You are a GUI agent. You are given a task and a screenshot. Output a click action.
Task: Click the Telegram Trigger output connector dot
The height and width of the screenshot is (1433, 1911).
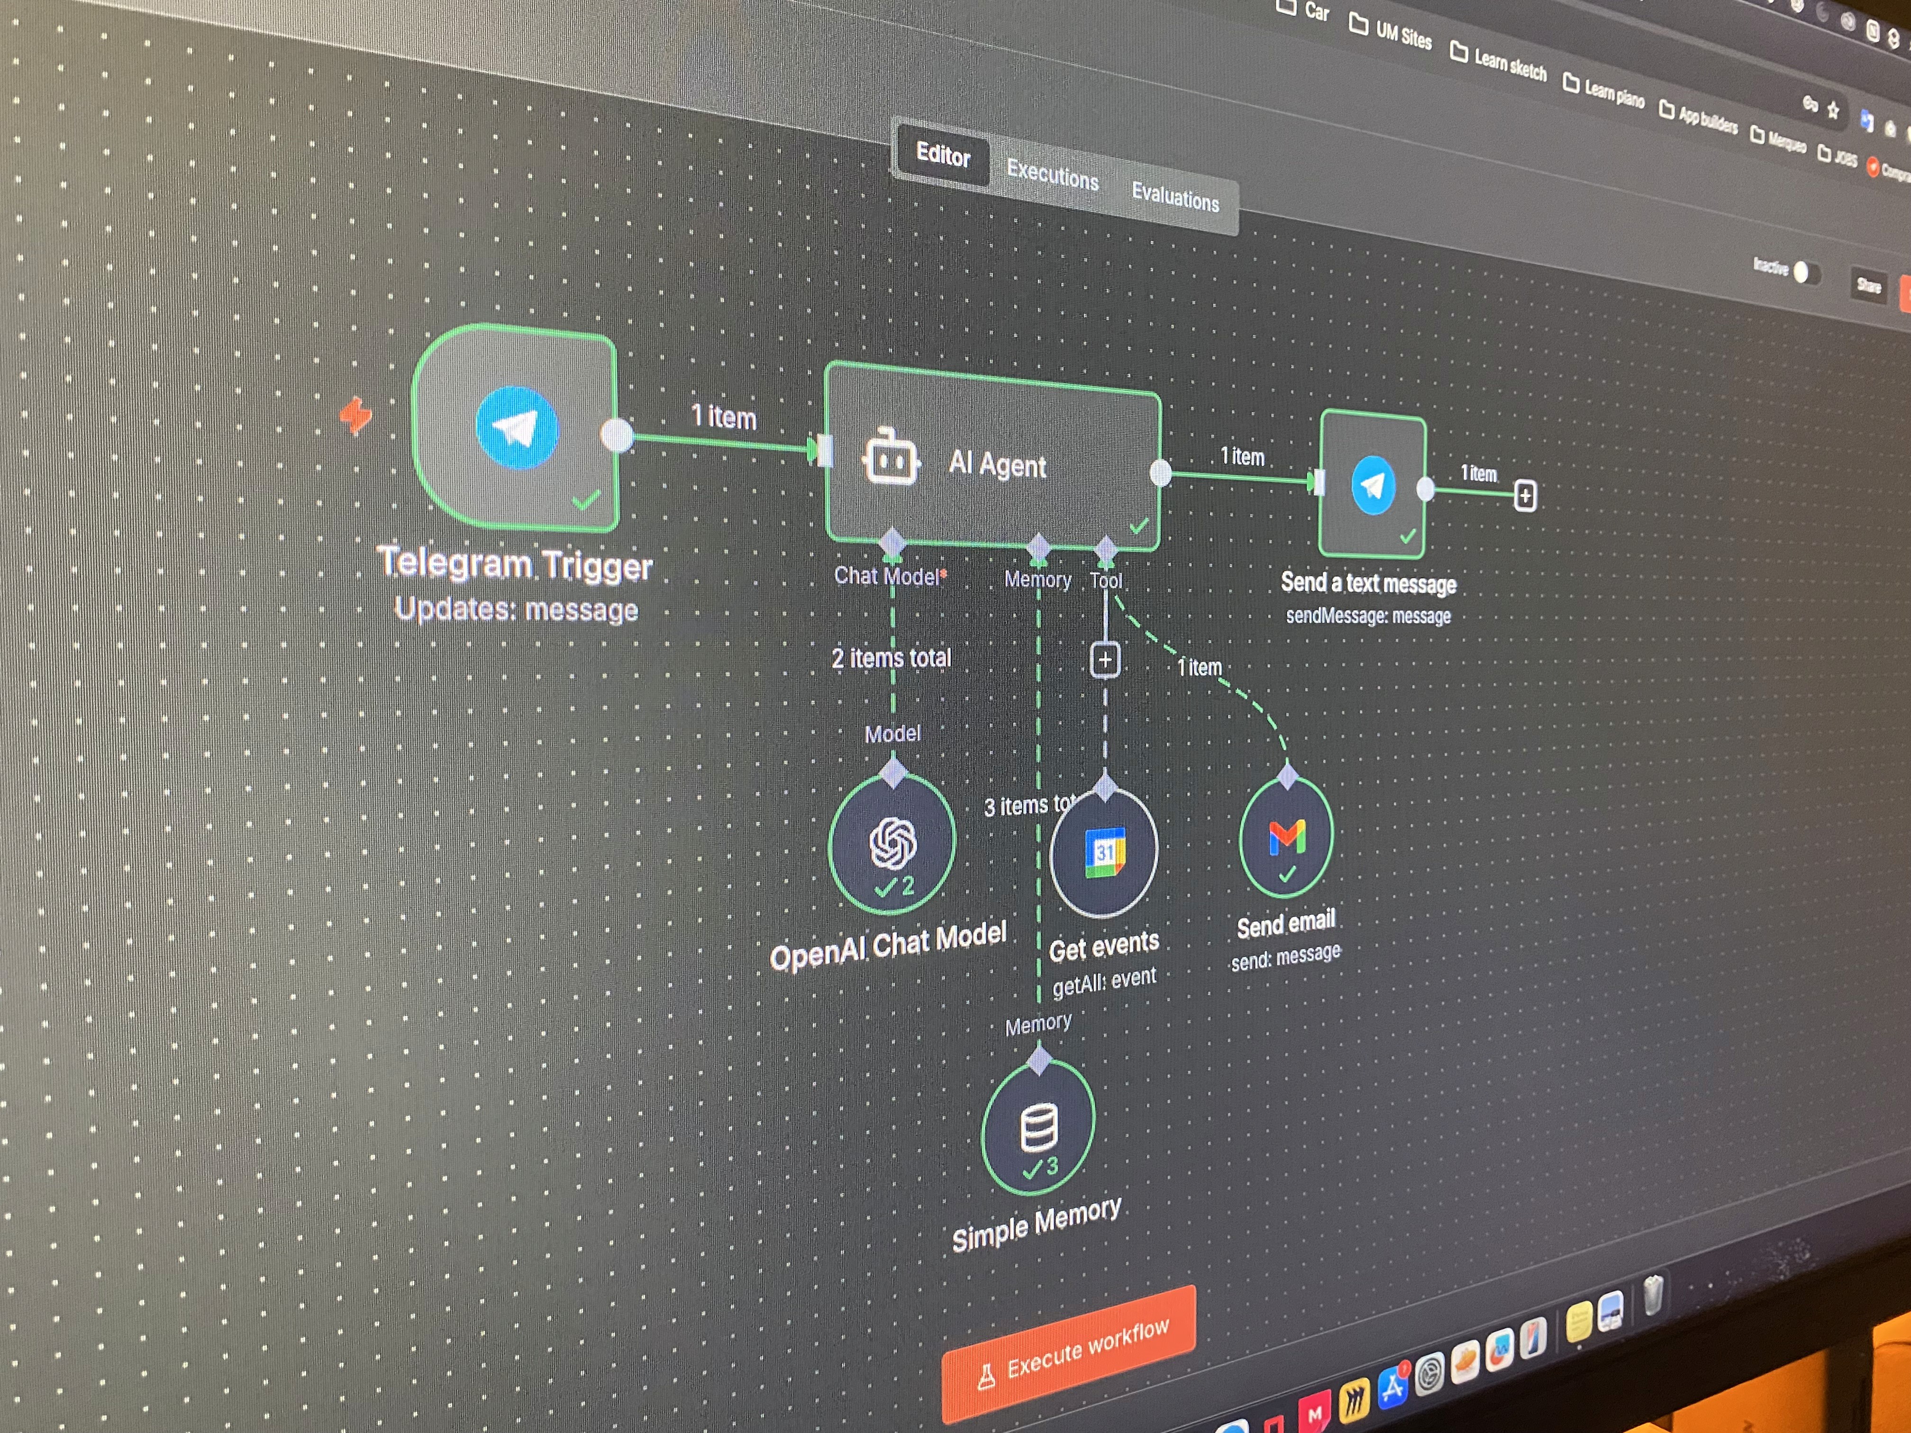[x=617, y=435]
